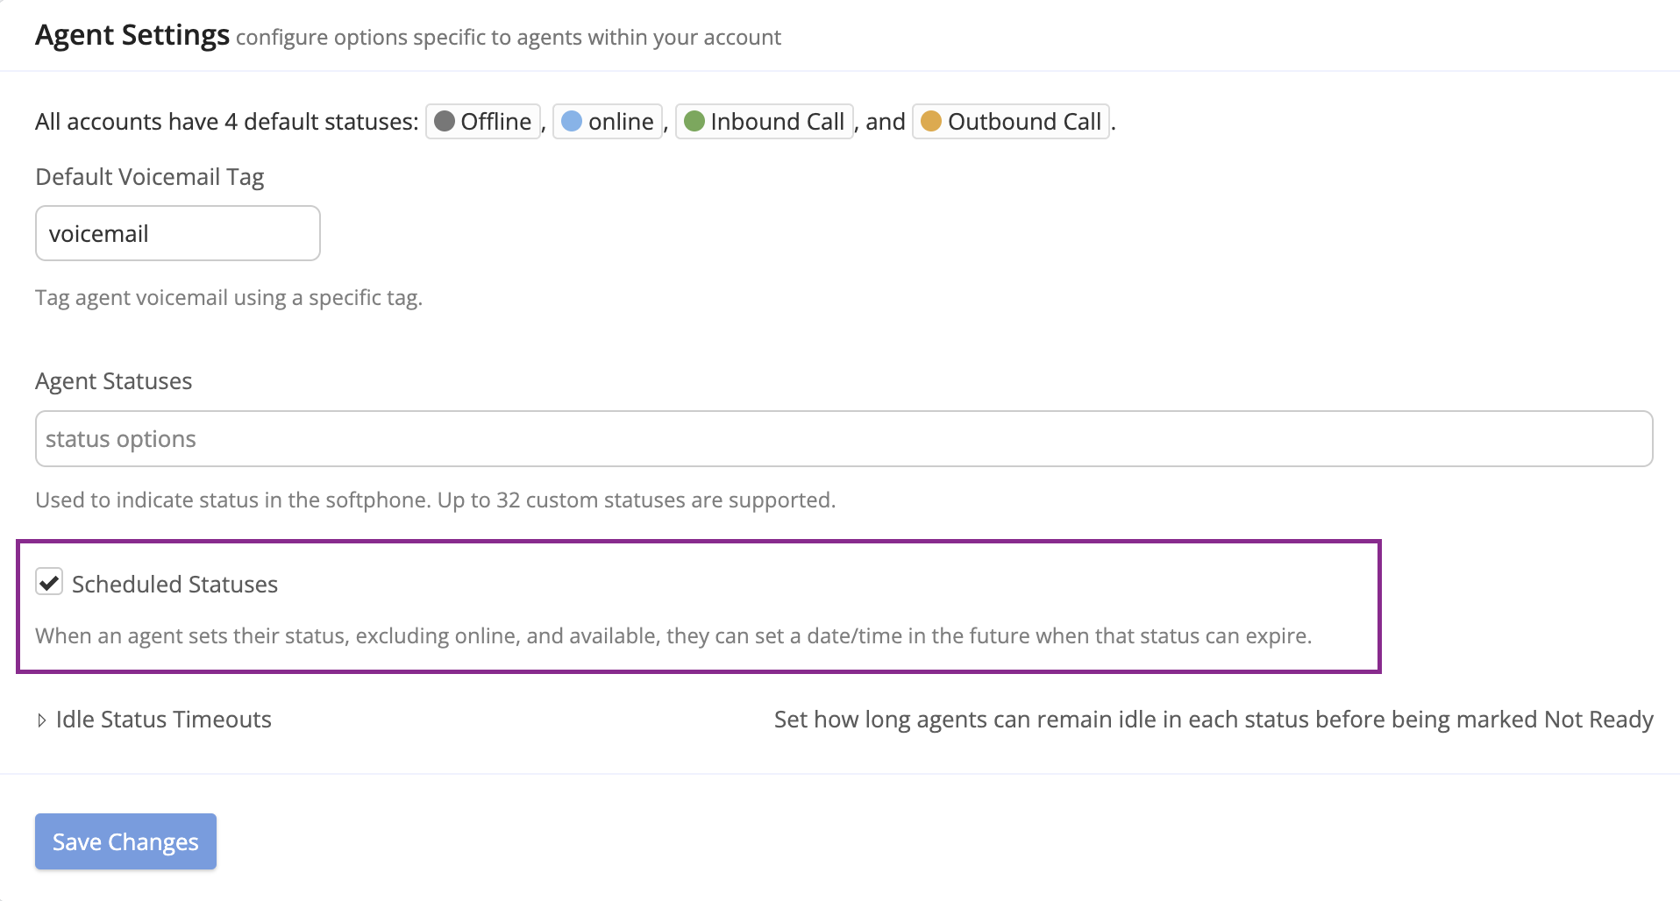This screenshot has height=901, width=1680.
Task: Click the Scheduled Statuses description text
Action: pos(673,635)
